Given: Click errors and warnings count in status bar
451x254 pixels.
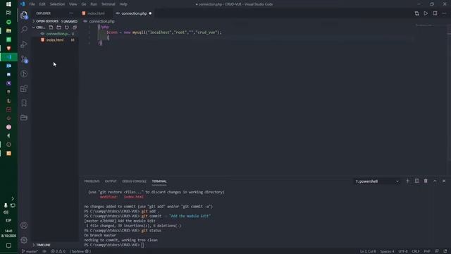Looking at the screenshot, I should tap(58, 251).
